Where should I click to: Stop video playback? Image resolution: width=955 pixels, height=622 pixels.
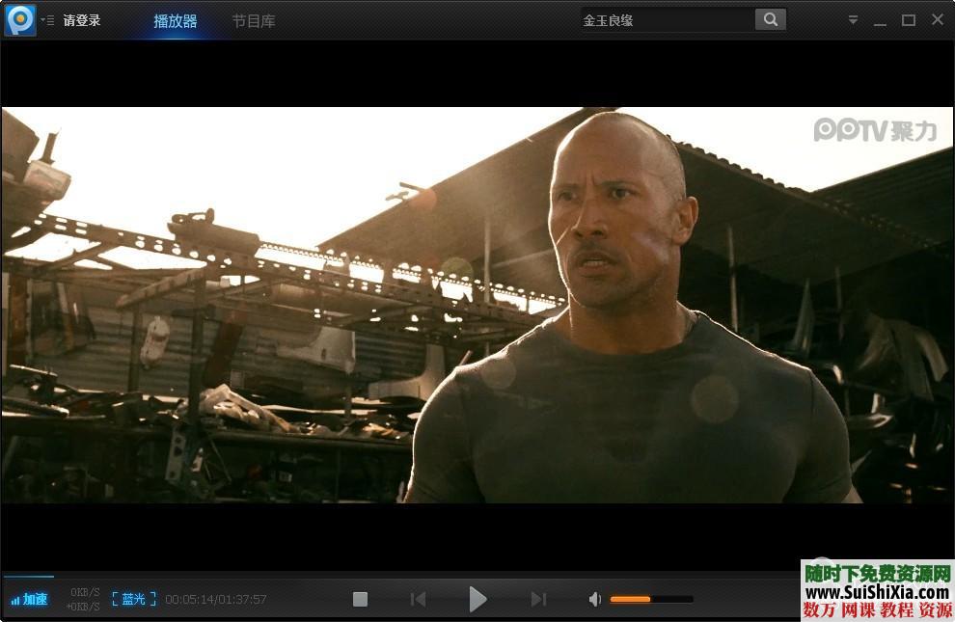coord(360,599)
